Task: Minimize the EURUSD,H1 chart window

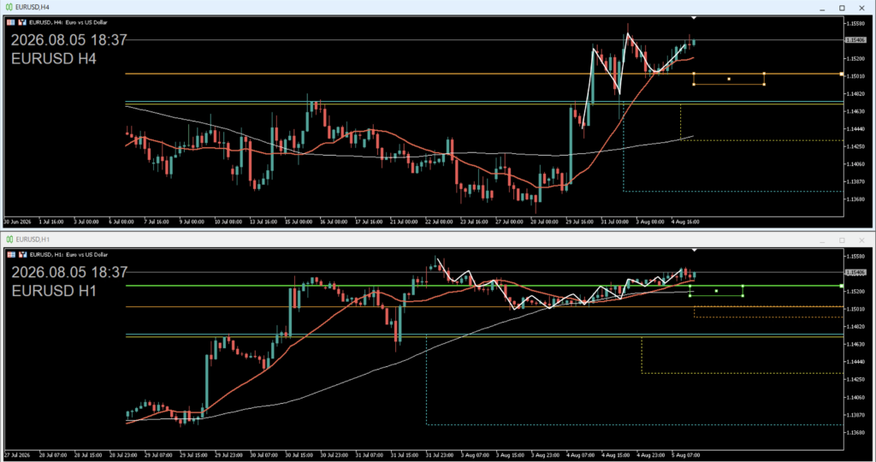Action: pos(822,240)
